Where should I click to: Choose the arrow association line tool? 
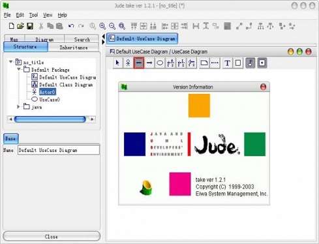coord(149,63)
